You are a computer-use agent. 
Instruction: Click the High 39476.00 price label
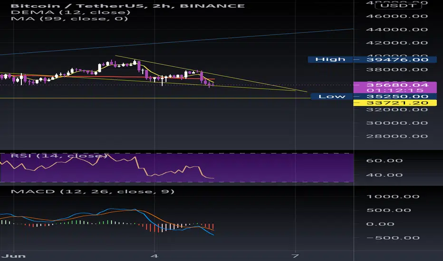click(372, 59)
